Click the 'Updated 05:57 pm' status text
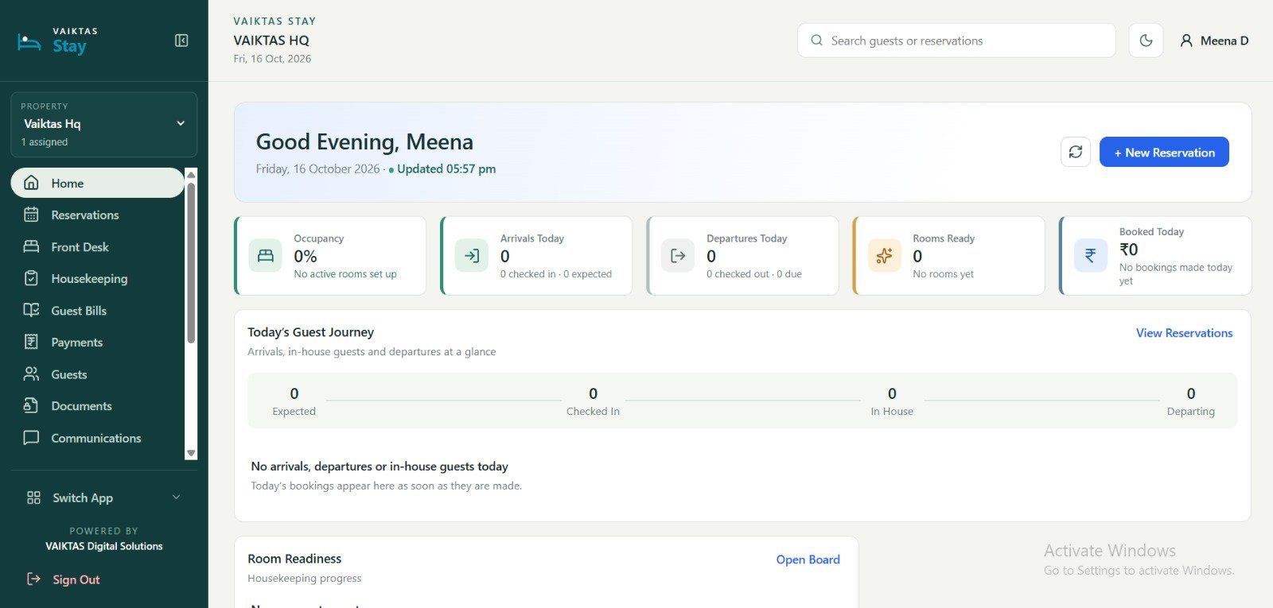Viewport: 1273px width, 608px height. tap(446, 168)
